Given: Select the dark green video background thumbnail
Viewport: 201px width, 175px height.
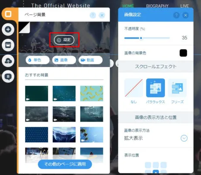Looking at the screenshot, I should coord(37,93).
